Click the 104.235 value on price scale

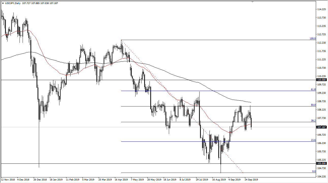coord(321,176)
